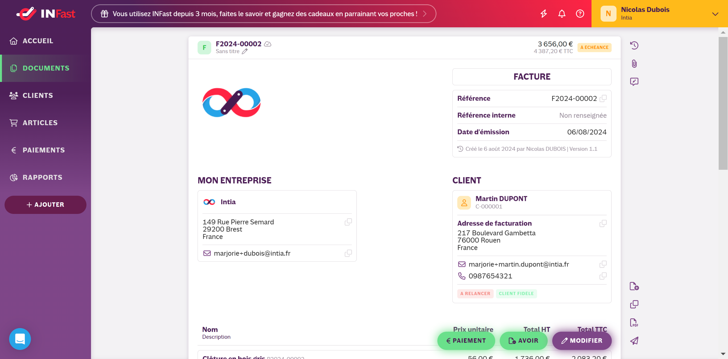Click the vertical page scrollbar
The width and height of the screenshot is (728, 359).
point(723,103)
